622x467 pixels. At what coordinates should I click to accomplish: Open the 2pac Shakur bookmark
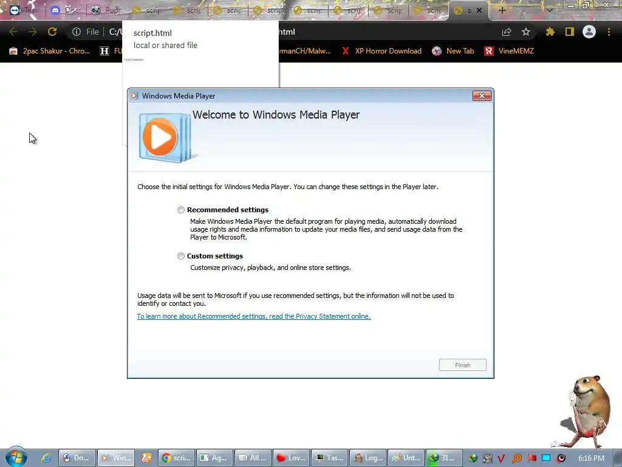[x=50, y=51]
